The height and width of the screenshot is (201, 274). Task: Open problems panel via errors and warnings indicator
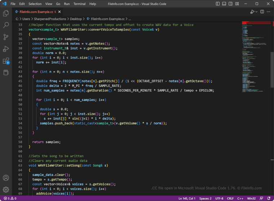(x=10, y=198)
